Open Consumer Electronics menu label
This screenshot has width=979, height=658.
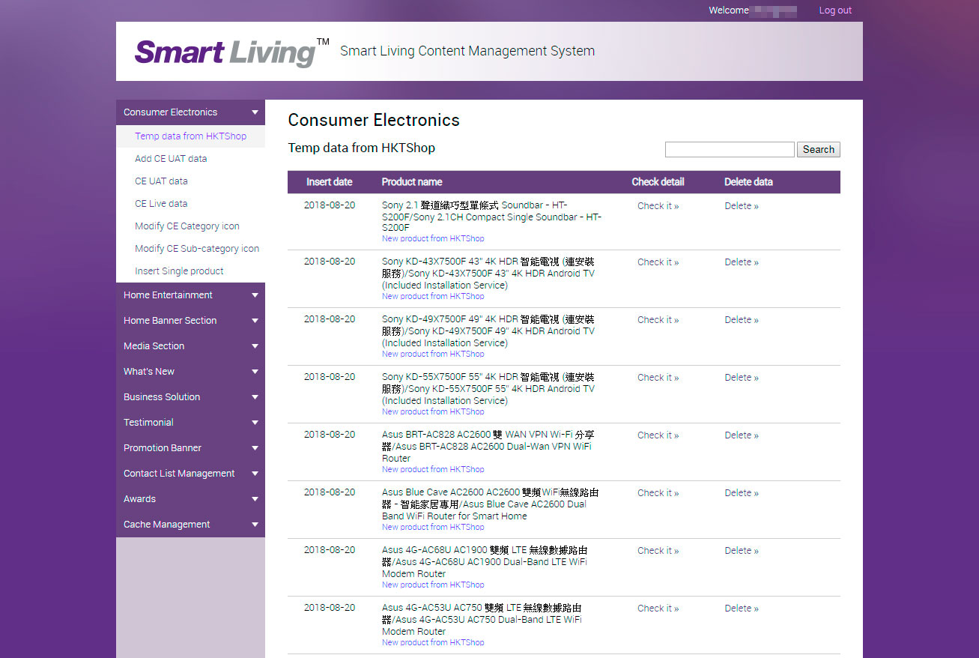[x=170, y=112]
